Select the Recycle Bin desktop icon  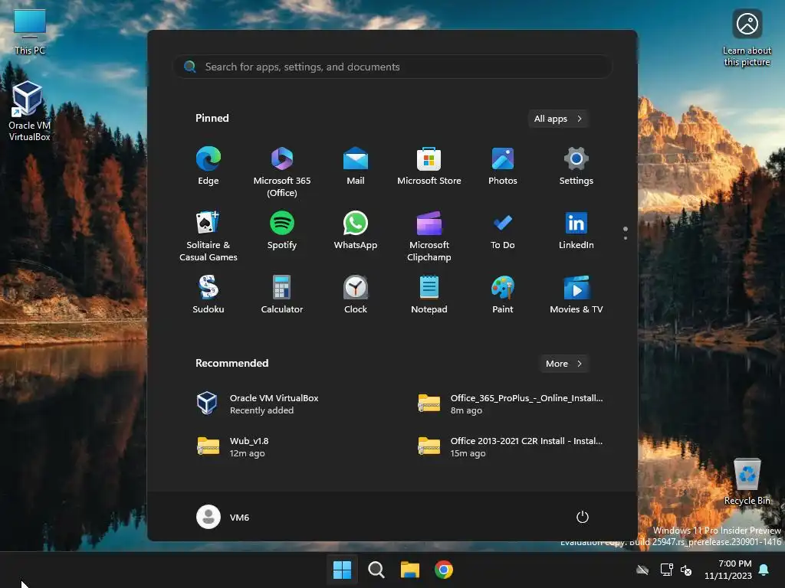[747, 481]
